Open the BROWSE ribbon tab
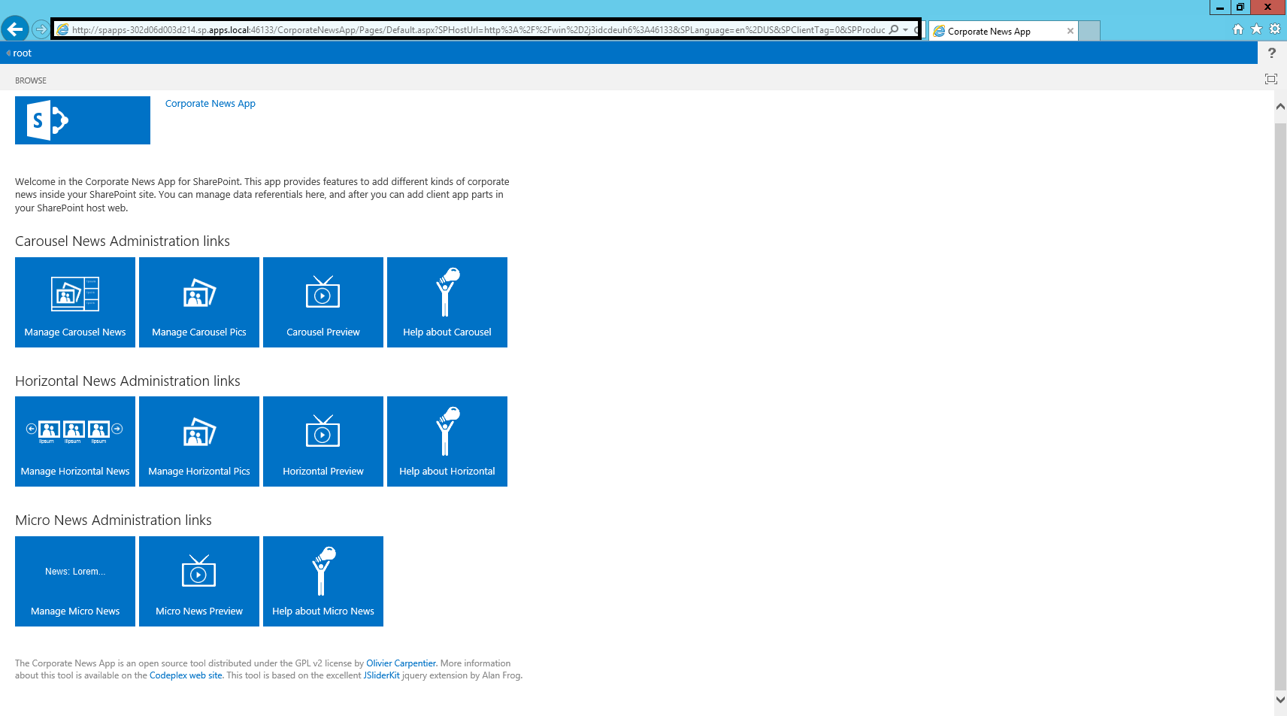Image resolution: width=1287 pixels, height=716 pixels. pos(31,80)
